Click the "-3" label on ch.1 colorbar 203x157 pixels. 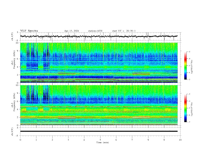tap(189, 52)
